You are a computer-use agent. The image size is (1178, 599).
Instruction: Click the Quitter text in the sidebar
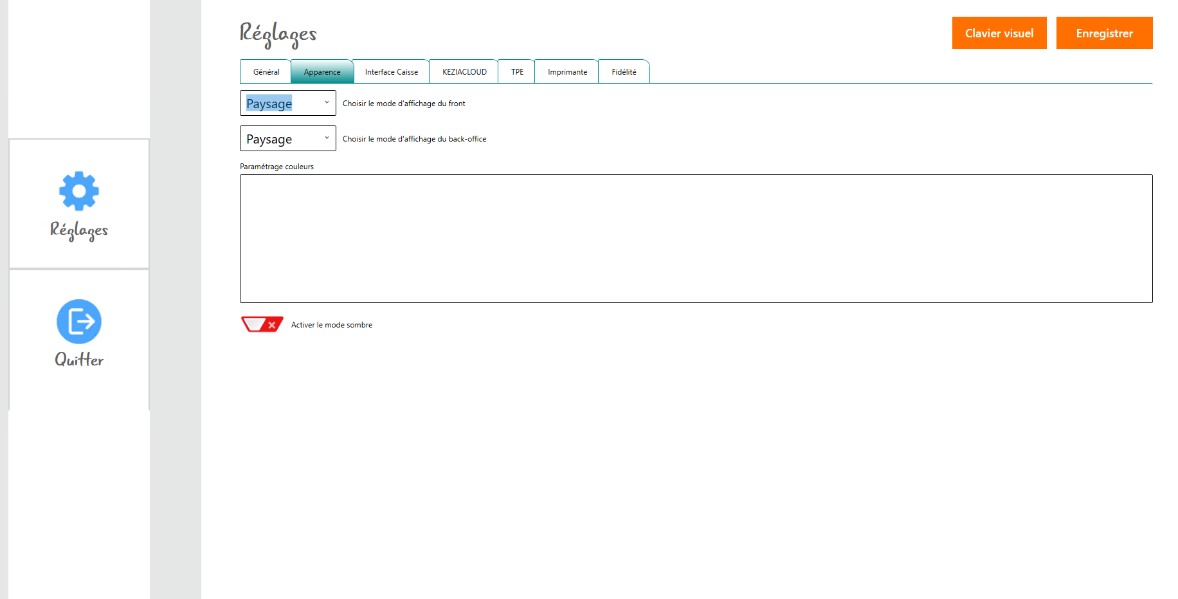pyautogui.click(x=79, y=360)
